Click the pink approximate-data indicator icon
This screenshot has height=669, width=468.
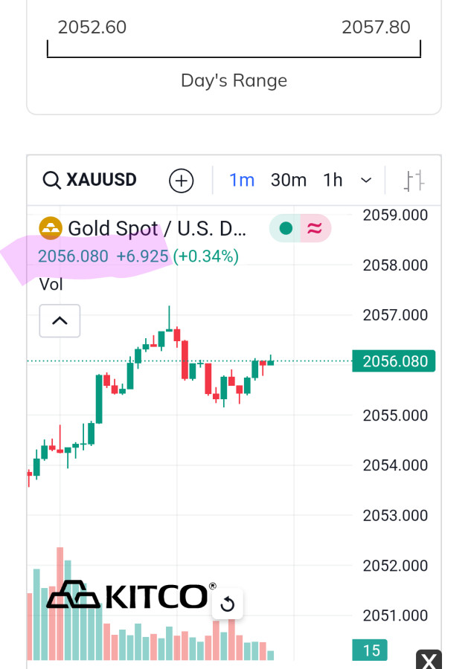[x=315, y=228]
